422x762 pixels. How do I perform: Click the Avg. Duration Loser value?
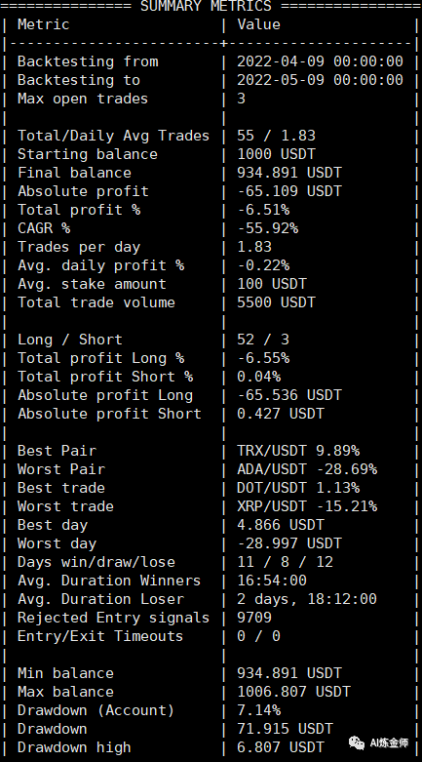[x=307, y=599]
